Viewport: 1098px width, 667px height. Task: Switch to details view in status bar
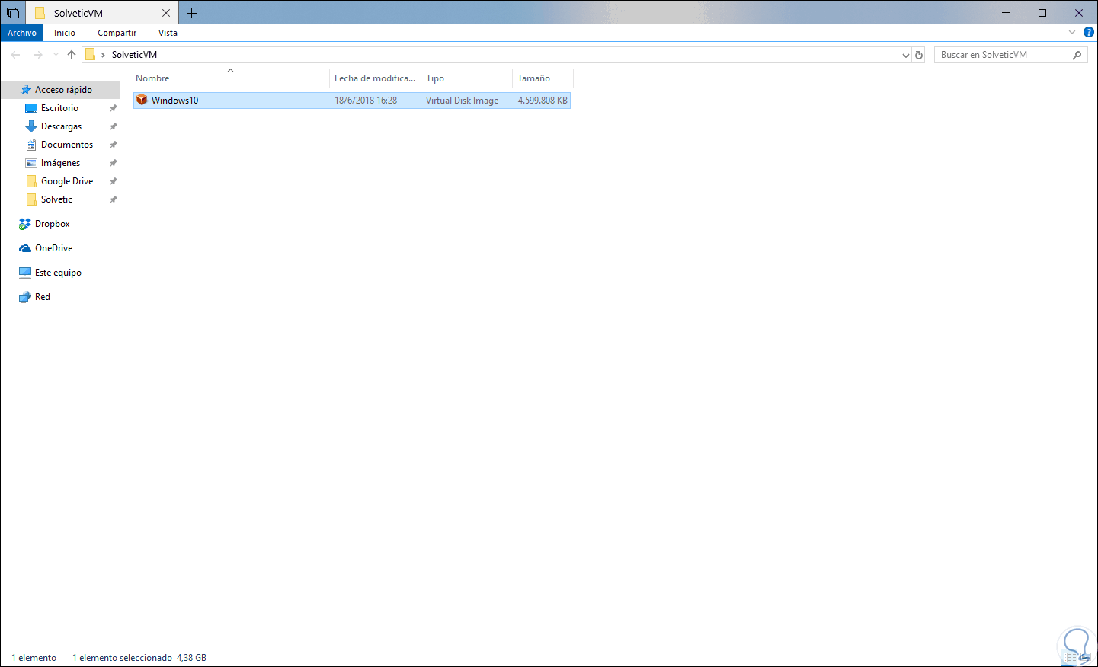(x=1070, y=658)
